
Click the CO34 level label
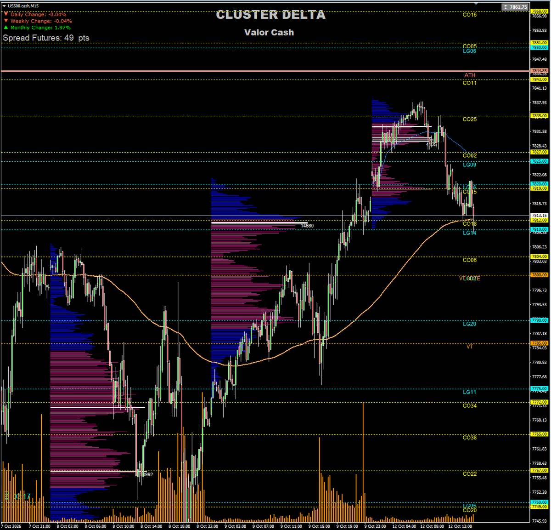click(x=470, y=405)
